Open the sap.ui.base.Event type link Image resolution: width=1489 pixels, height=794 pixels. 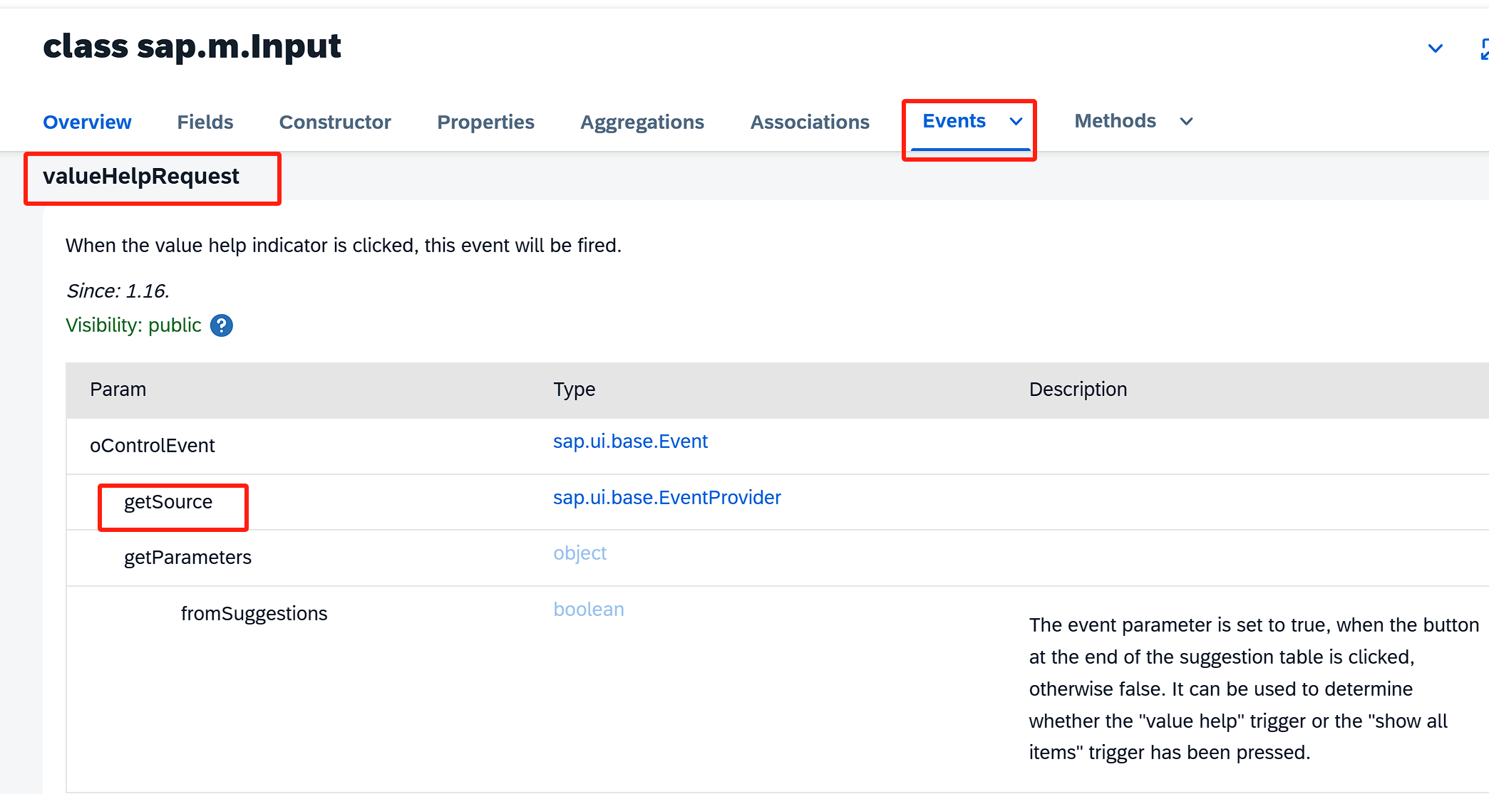(630, 442)
